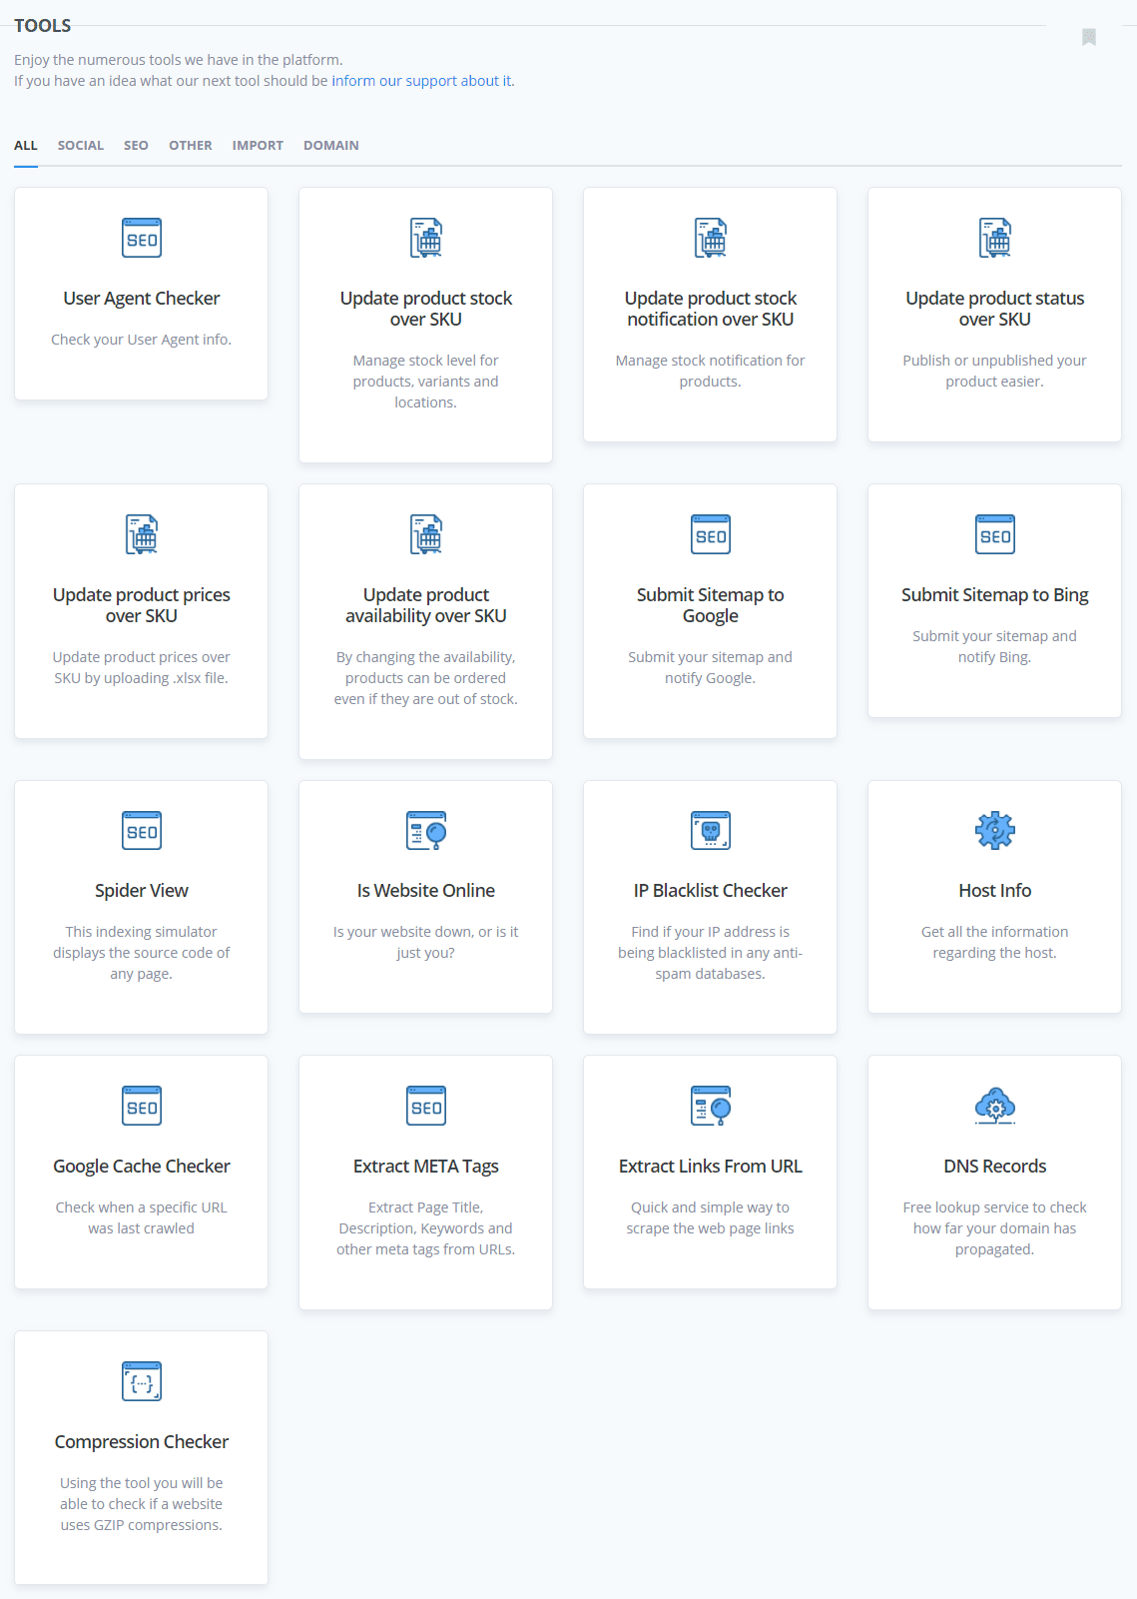
Task: Click the Submit Sitemap to Bing icon
Action: pos(995,534)
